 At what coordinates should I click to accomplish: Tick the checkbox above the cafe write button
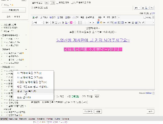2,5
